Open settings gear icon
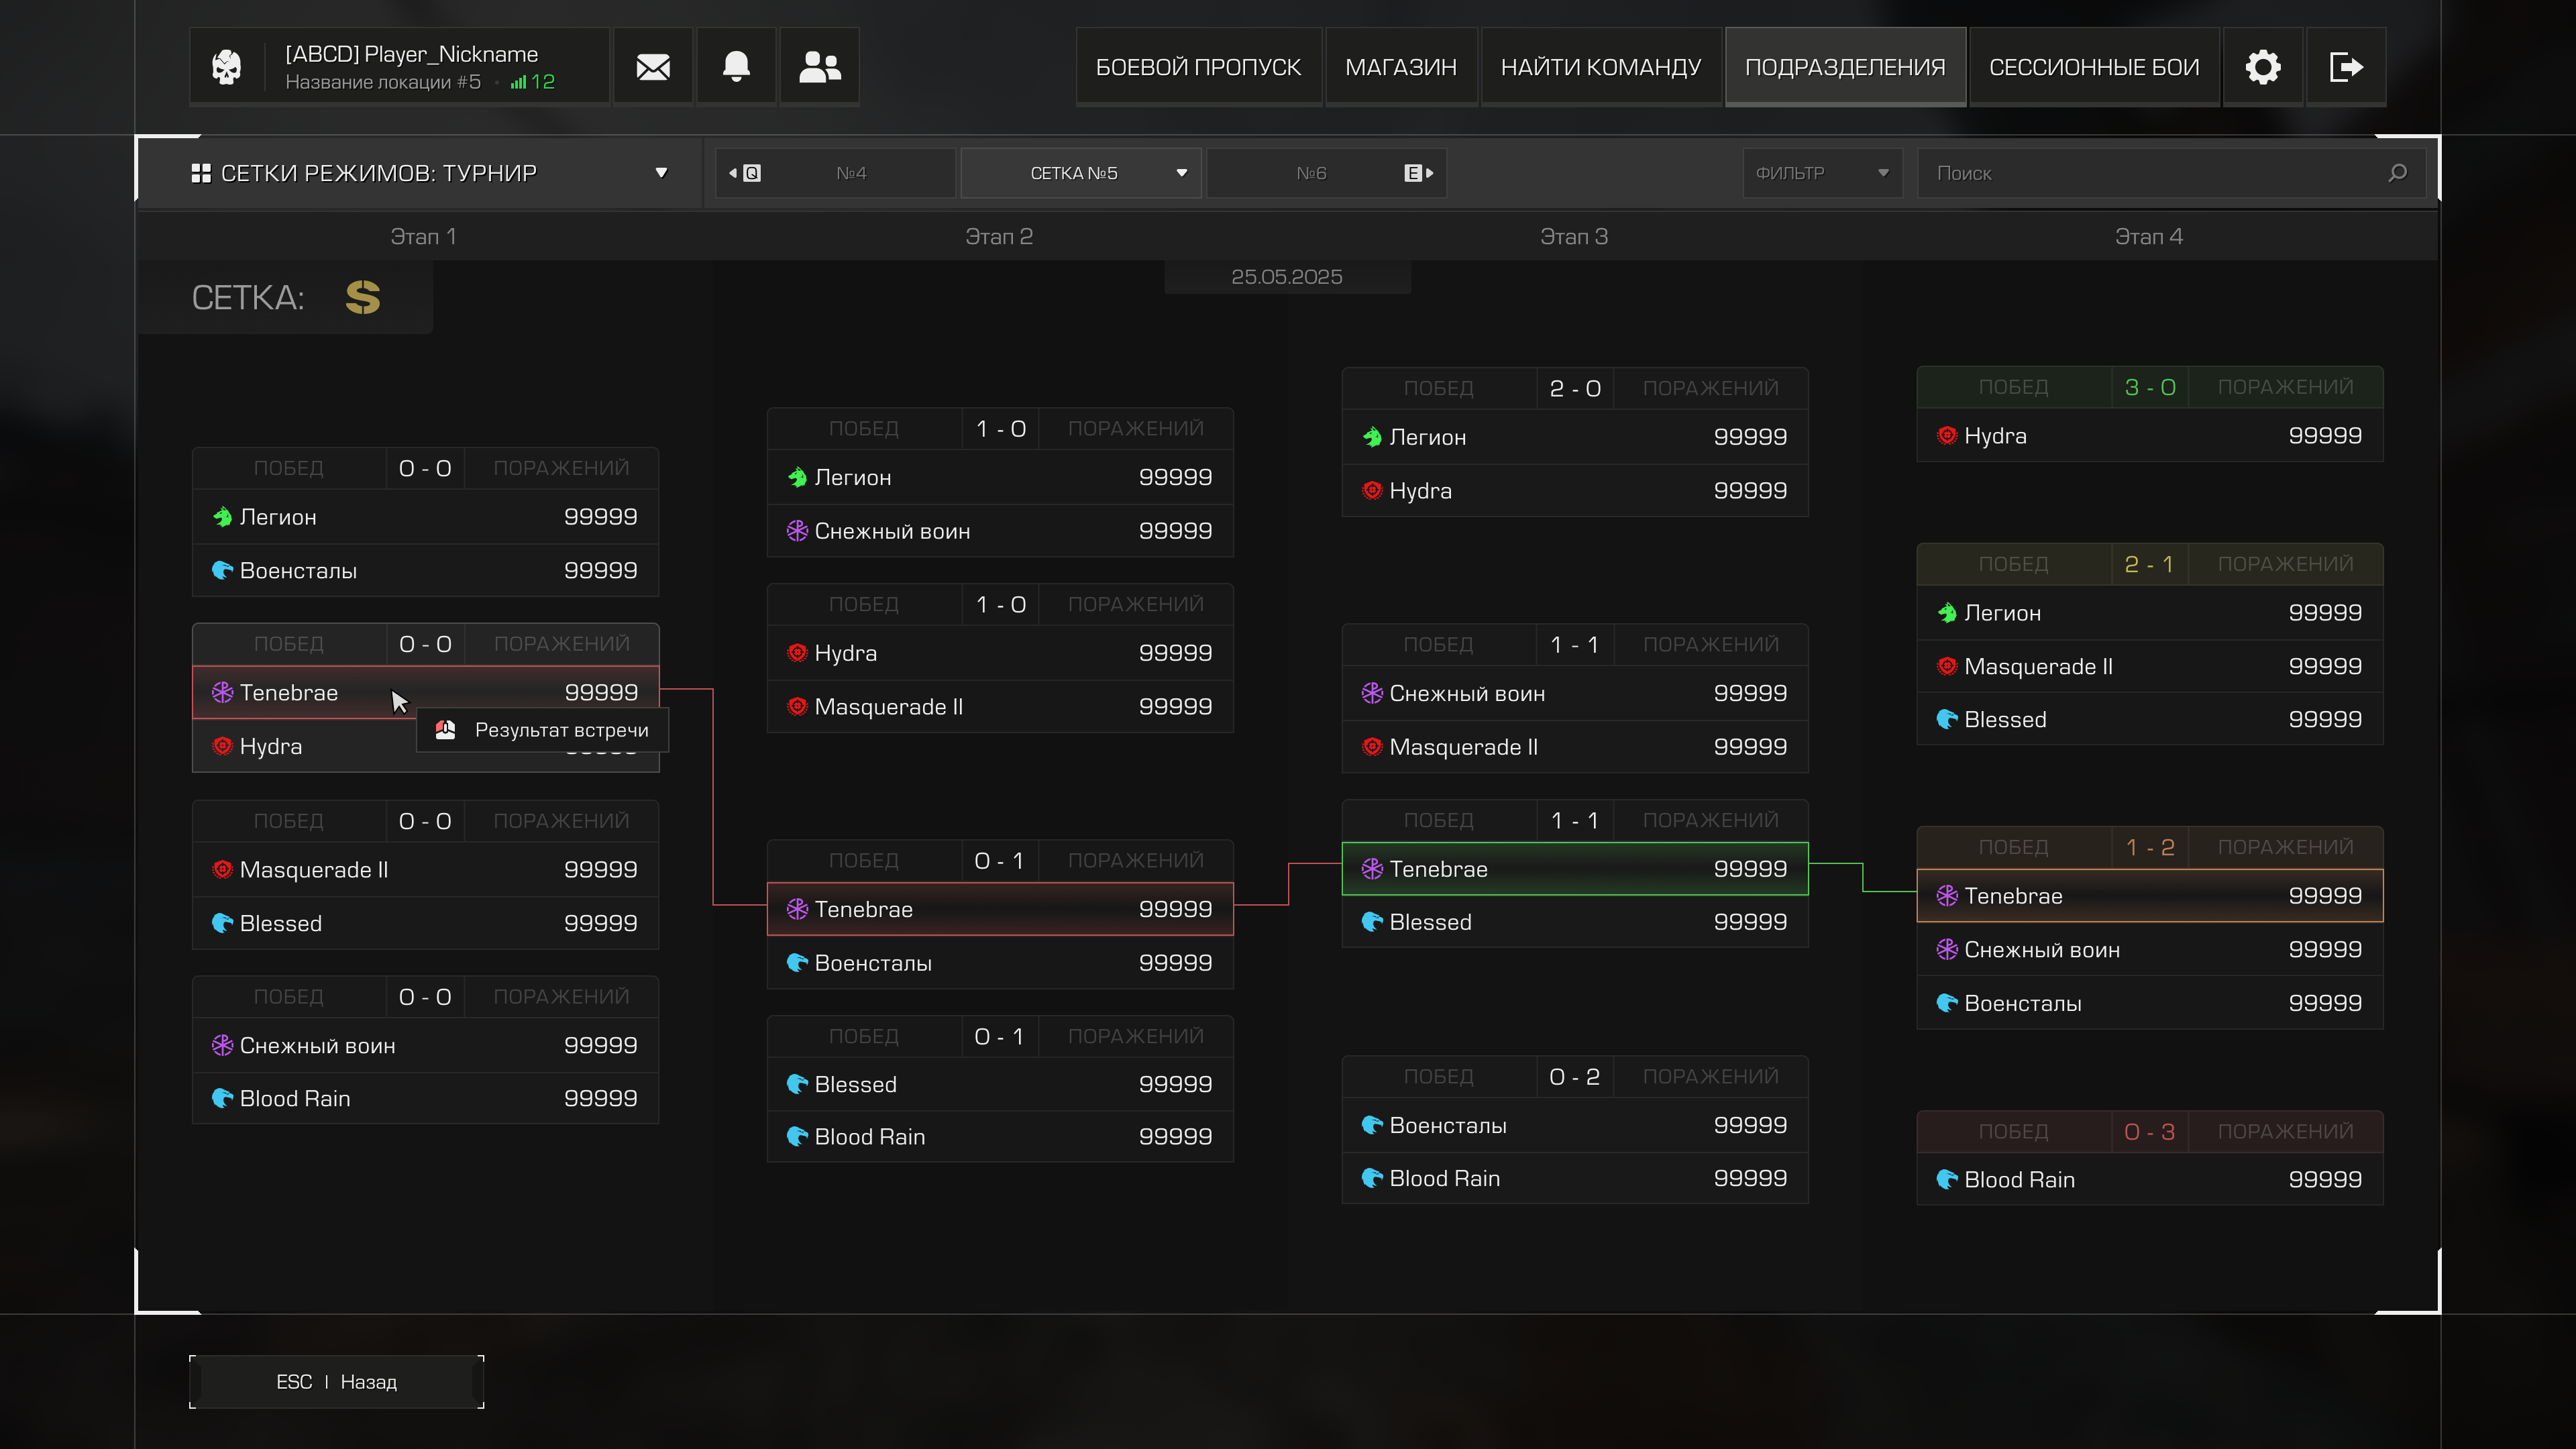 tap(2262, 67)
